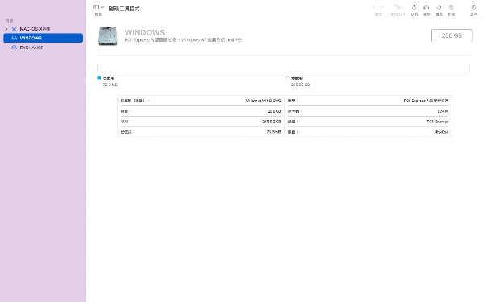Click the internal section header in sidebar
Image resolution: width=483 pixels, height=302 pixels.
[9, 21]
